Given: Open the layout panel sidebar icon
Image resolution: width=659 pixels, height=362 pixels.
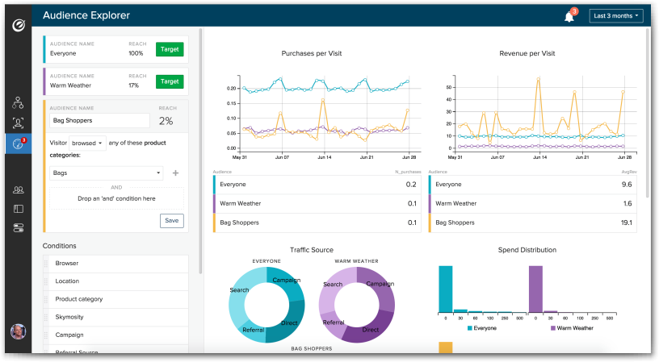Looking at the screenshot, I should click(x=18, y=209).
